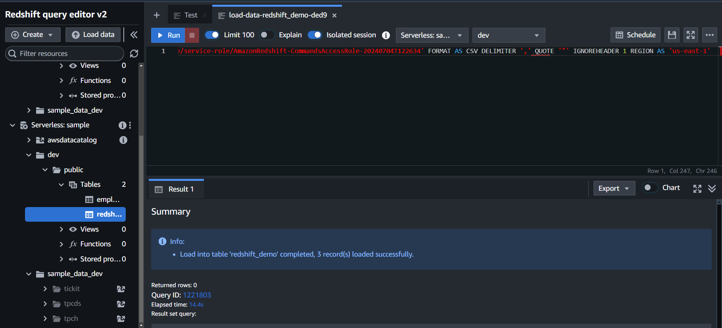Expand the results panel to full screen
The width and height of the screenshot is (722, 328).
pyautogui.click(x=697, y=188)
